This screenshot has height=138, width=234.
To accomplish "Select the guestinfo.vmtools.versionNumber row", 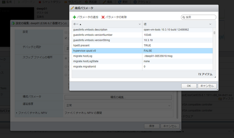I will point(142,35).
